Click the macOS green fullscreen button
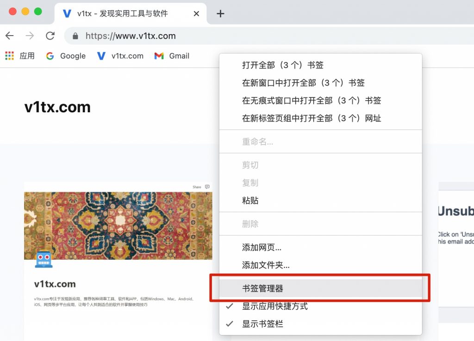Image resolution: width=474 pixels, height=341 pixels. [38, 12]
